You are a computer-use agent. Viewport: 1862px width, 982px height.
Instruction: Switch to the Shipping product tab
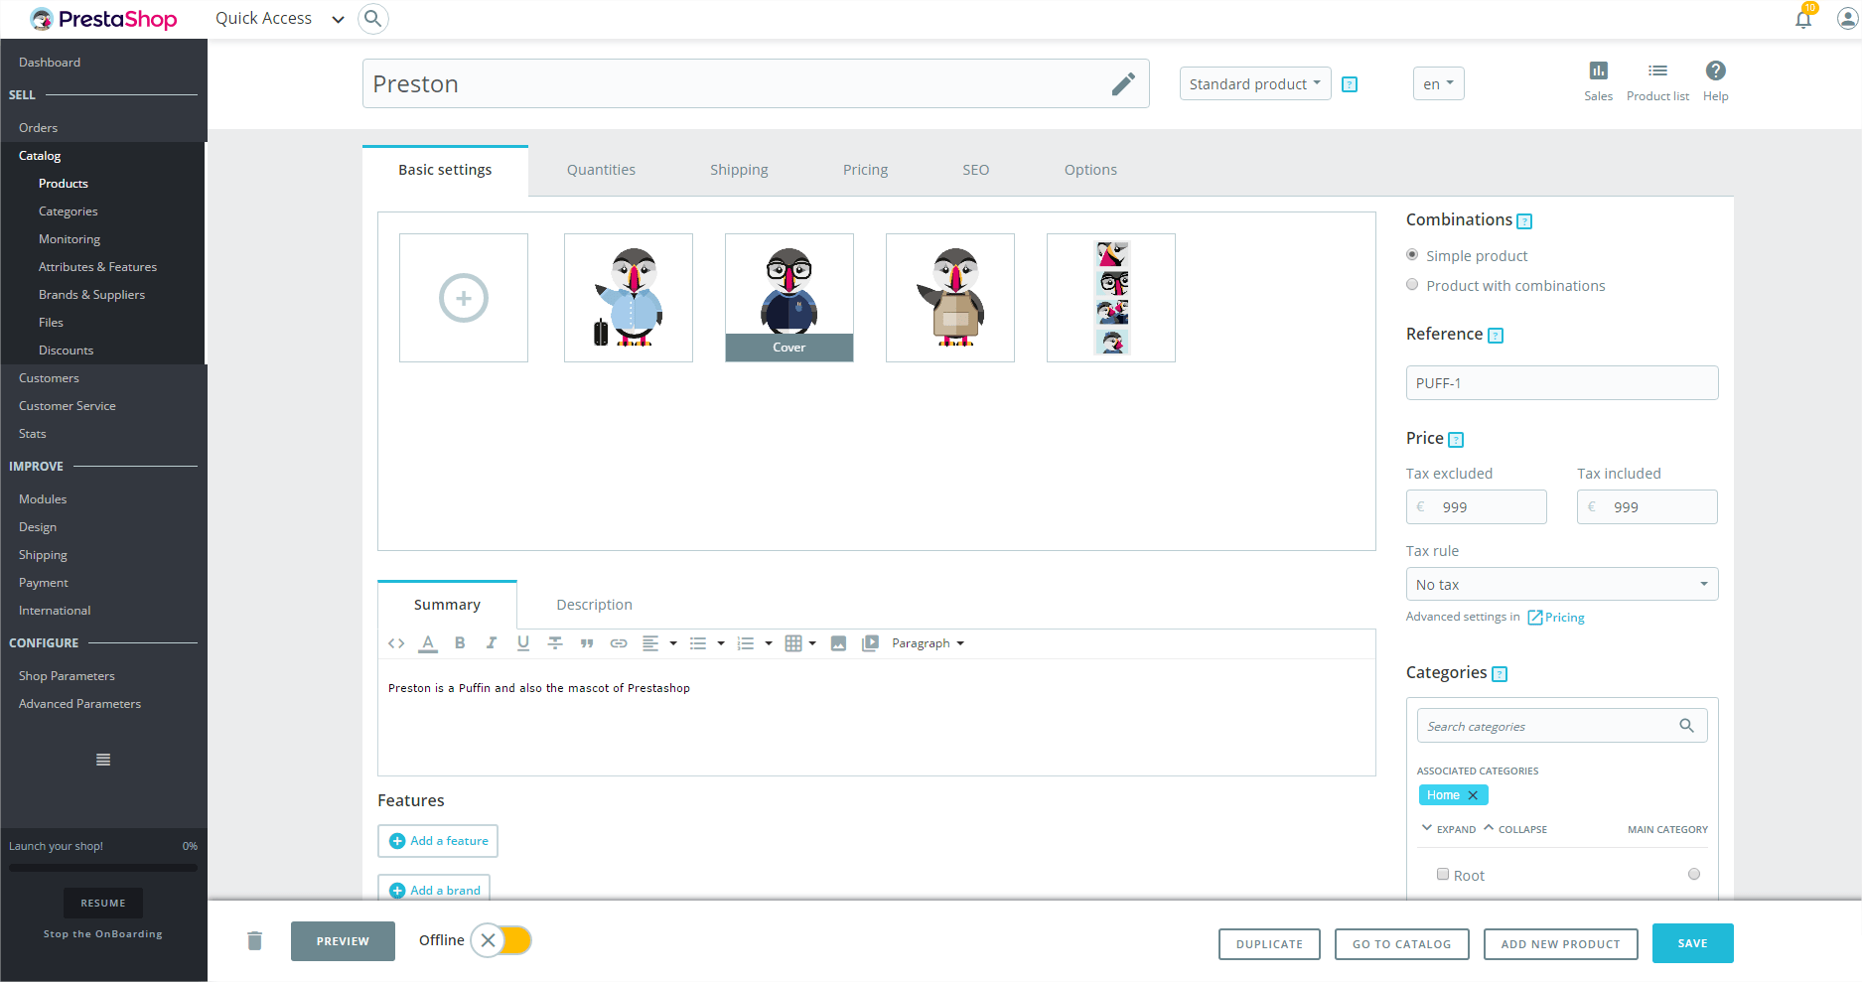point(739,170)
